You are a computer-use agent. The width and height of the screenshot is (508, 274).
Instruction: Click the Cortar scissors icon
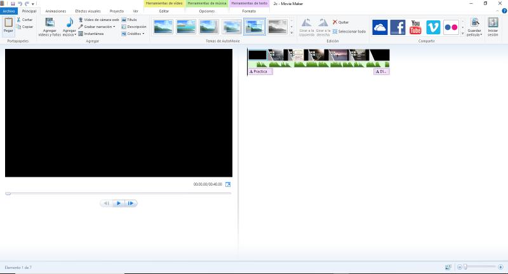(x=19, y=20)
